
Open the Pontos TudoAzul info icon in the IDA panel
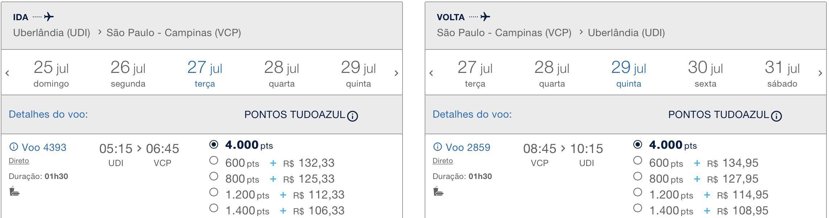352,116
